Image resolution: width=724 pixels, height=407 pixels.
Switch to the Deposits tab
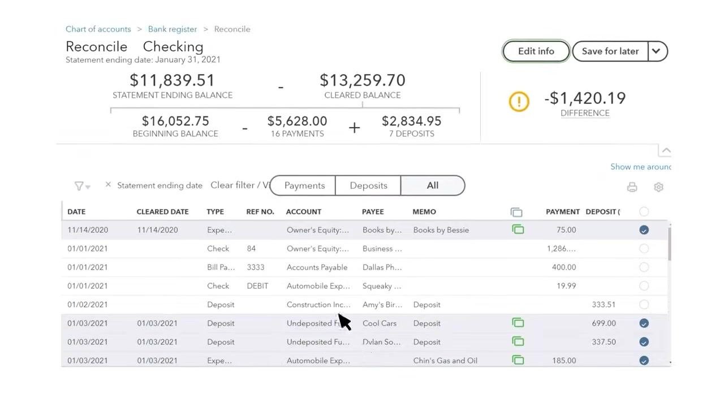pos(368,185)
